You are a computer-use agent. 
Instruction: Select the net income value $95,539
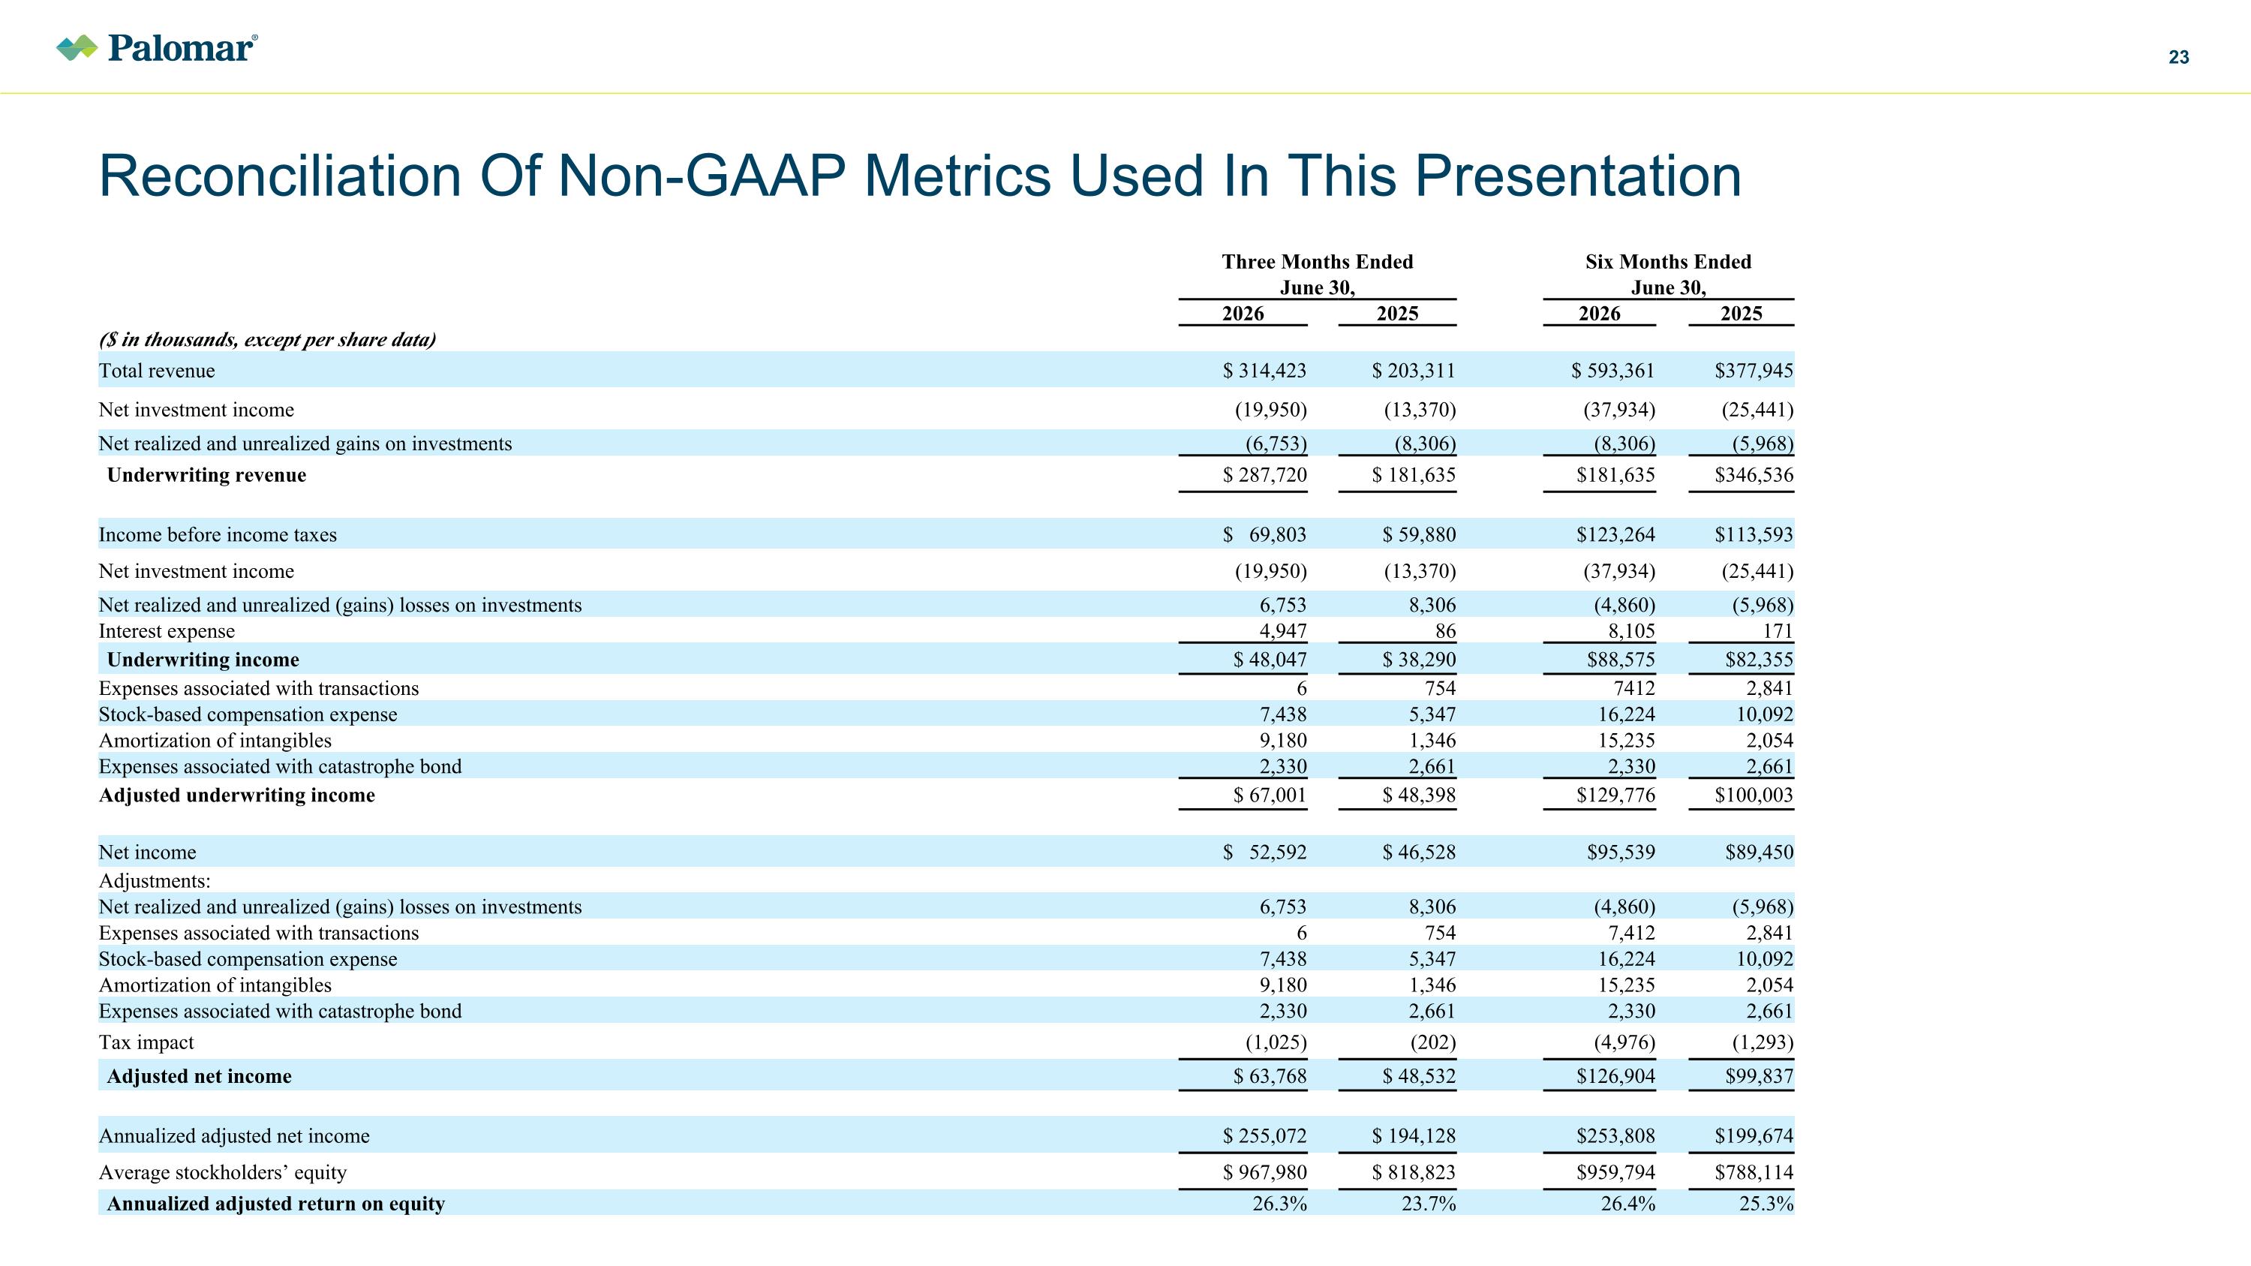coord(1621,852)
